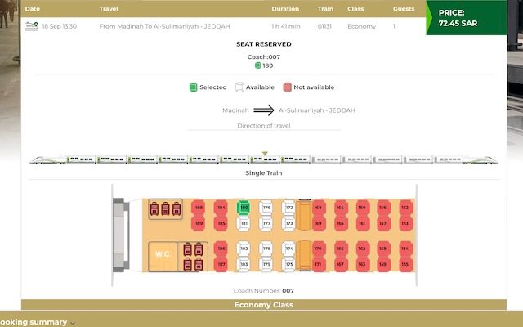The image size is (523, 327).
Task: Select seat 177 on the seat map
Action: [266, 222]
